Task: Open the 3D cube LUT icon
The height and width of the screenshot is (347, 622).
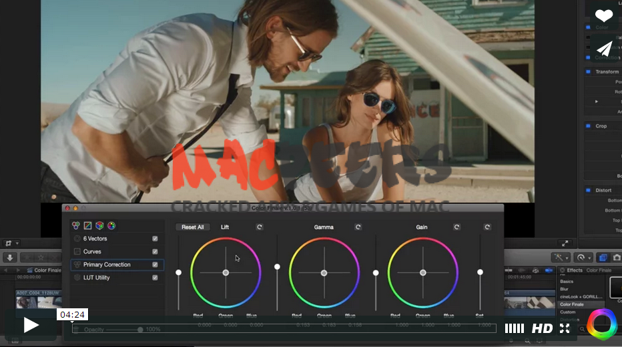Action: click(99, 226)
